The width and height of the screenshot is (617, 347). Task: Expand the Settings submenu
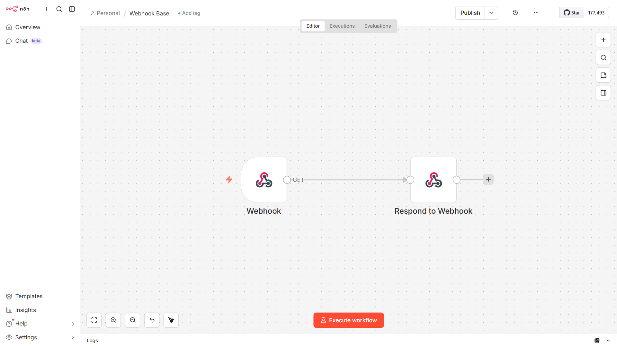(73, 337)
